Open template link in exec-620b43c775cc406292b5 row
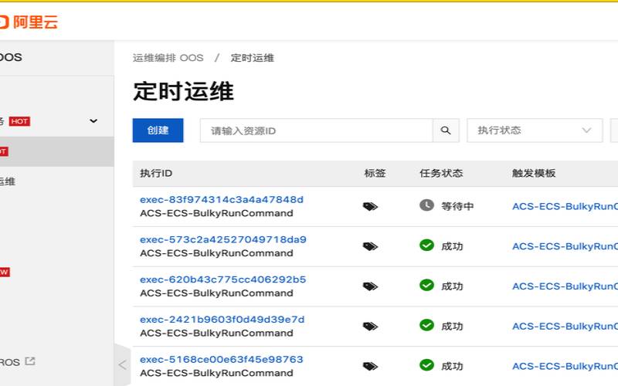This screenshot has width=618, height=386. pos(565,286)
